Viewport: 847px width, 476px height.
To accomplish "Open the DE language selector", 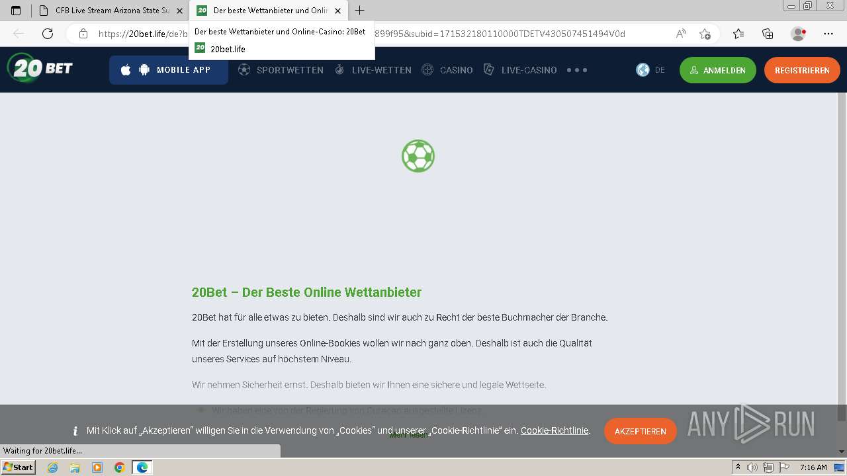I will (x=650, y=70).
